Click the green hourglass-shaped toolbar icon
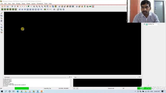166x93 pixels. coord(85,6)
